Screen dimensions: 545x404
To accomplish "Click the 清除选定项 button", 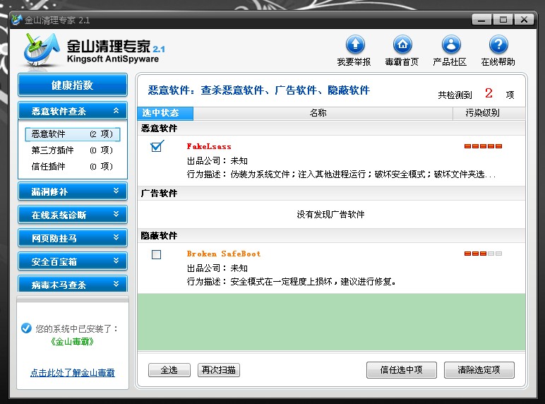I will tap(479, 370).
